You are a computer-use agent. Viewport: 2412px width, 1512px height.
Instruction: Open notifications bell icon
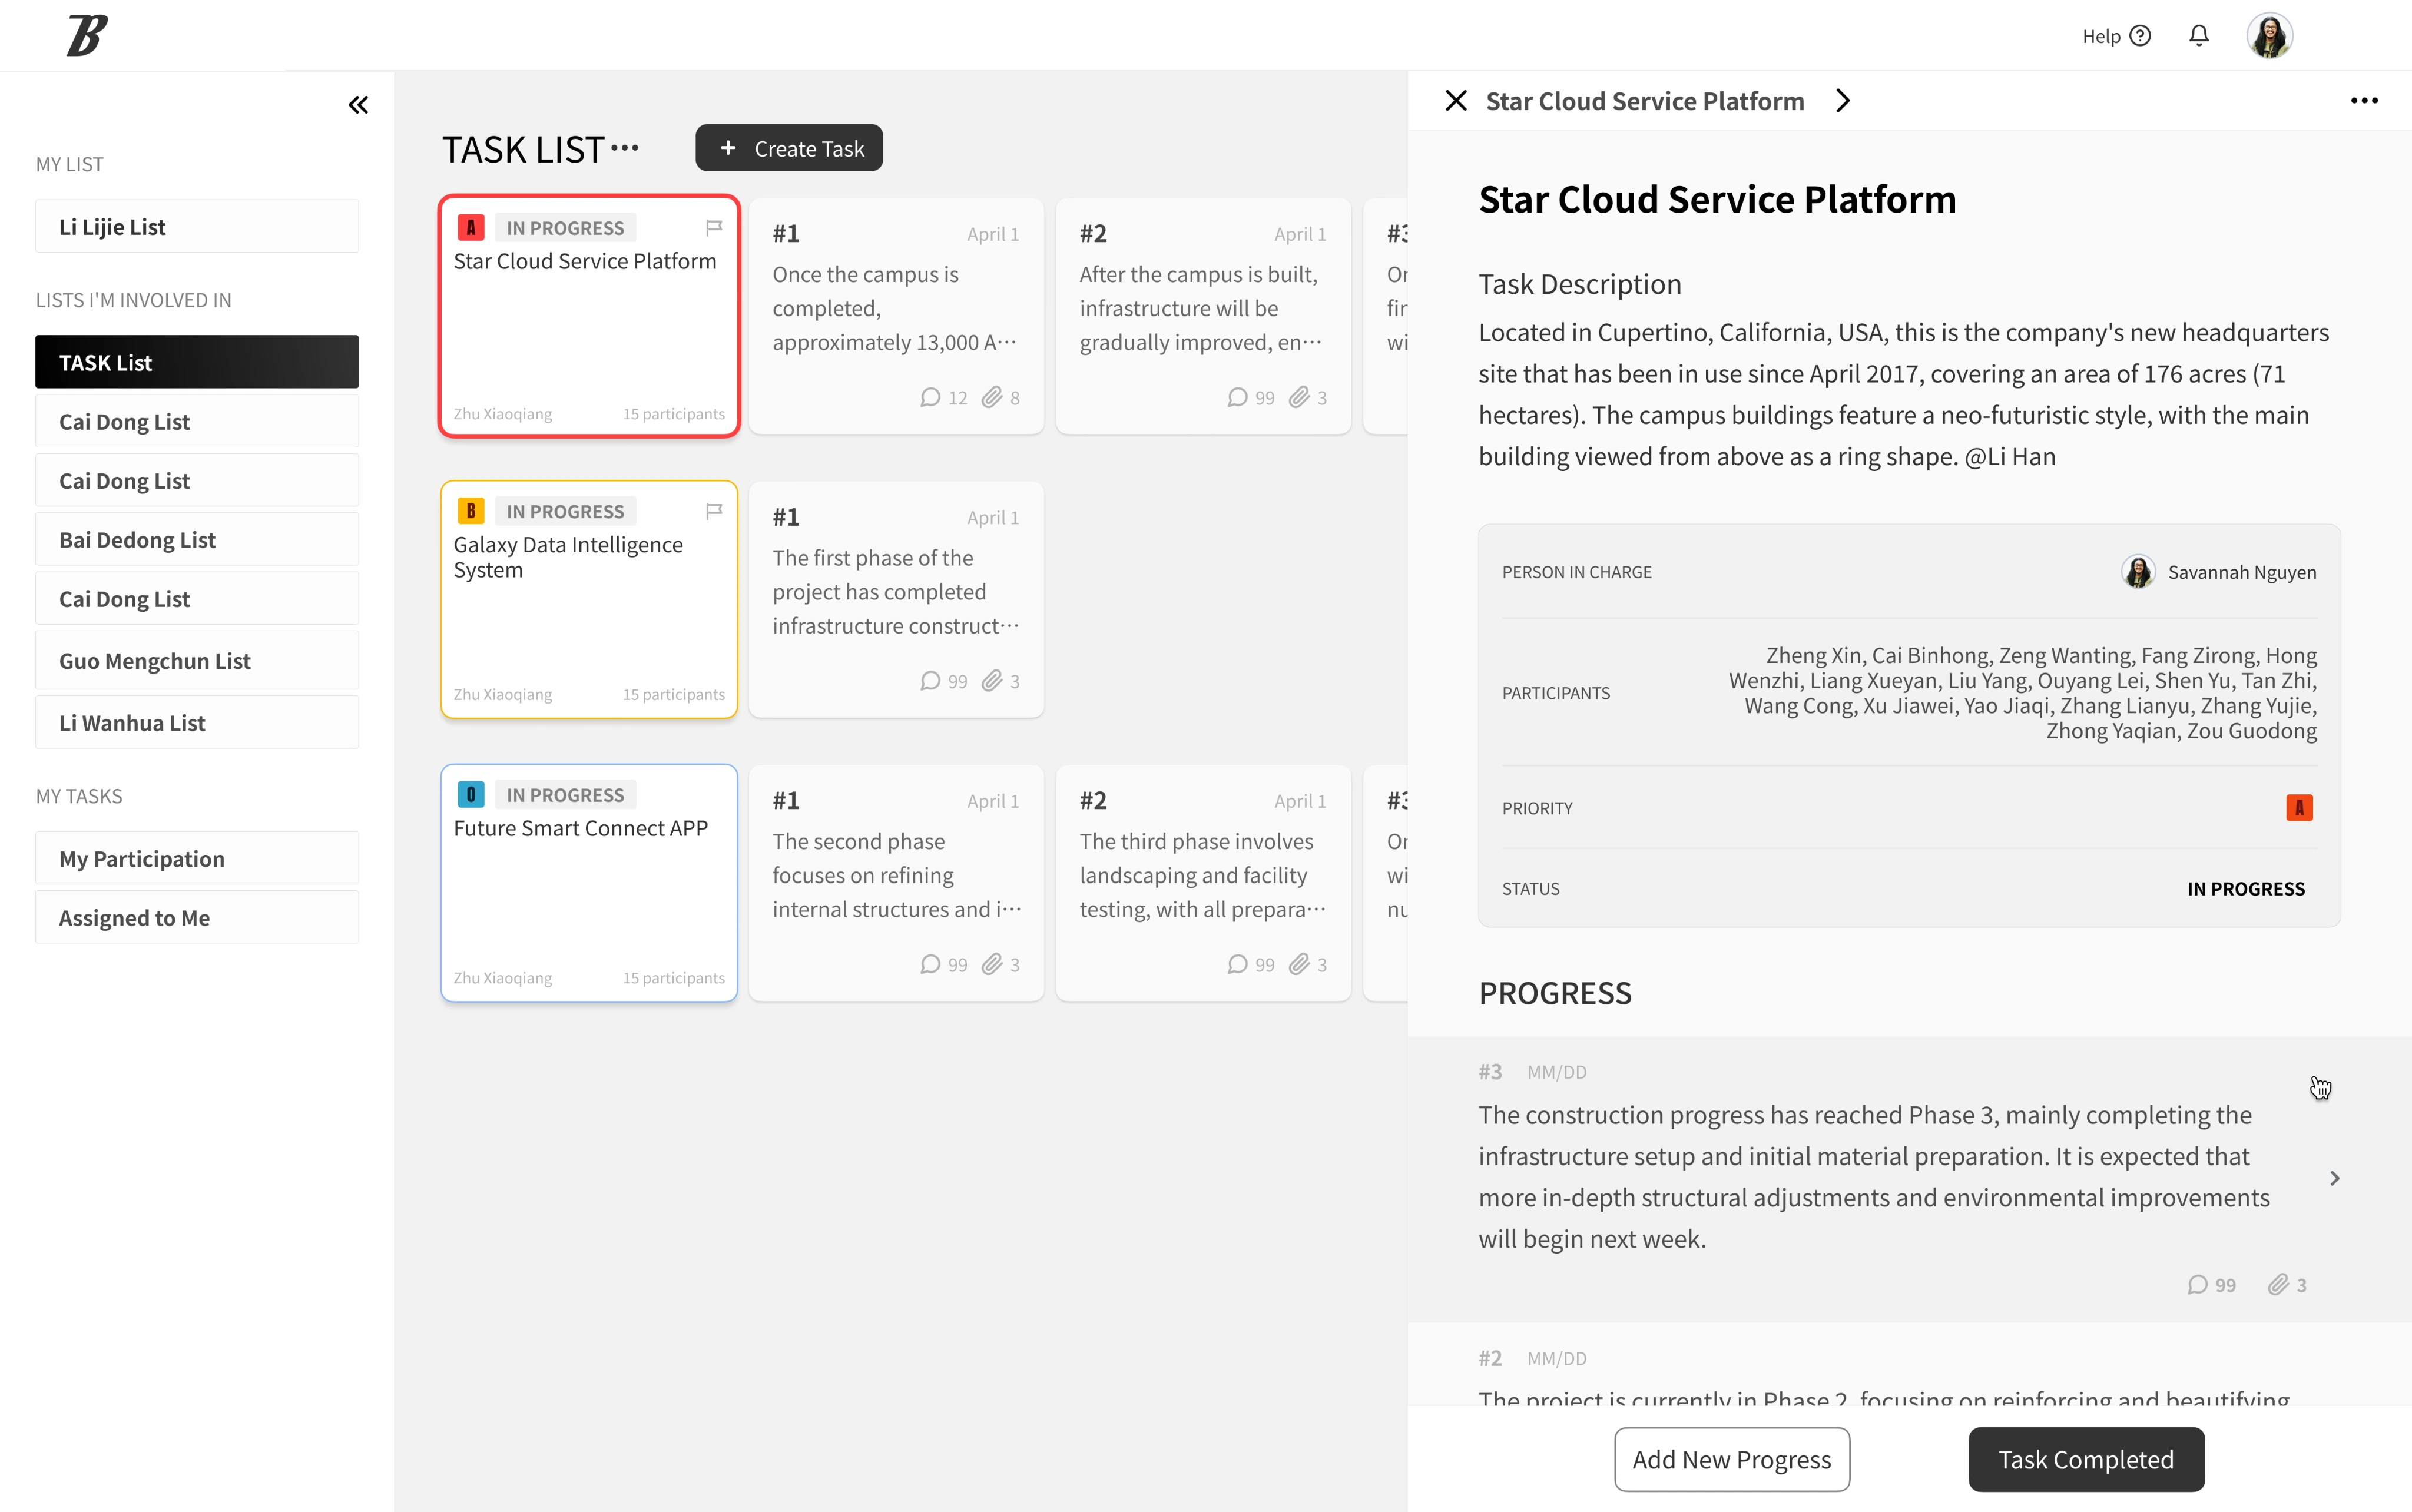point(2198,36)
